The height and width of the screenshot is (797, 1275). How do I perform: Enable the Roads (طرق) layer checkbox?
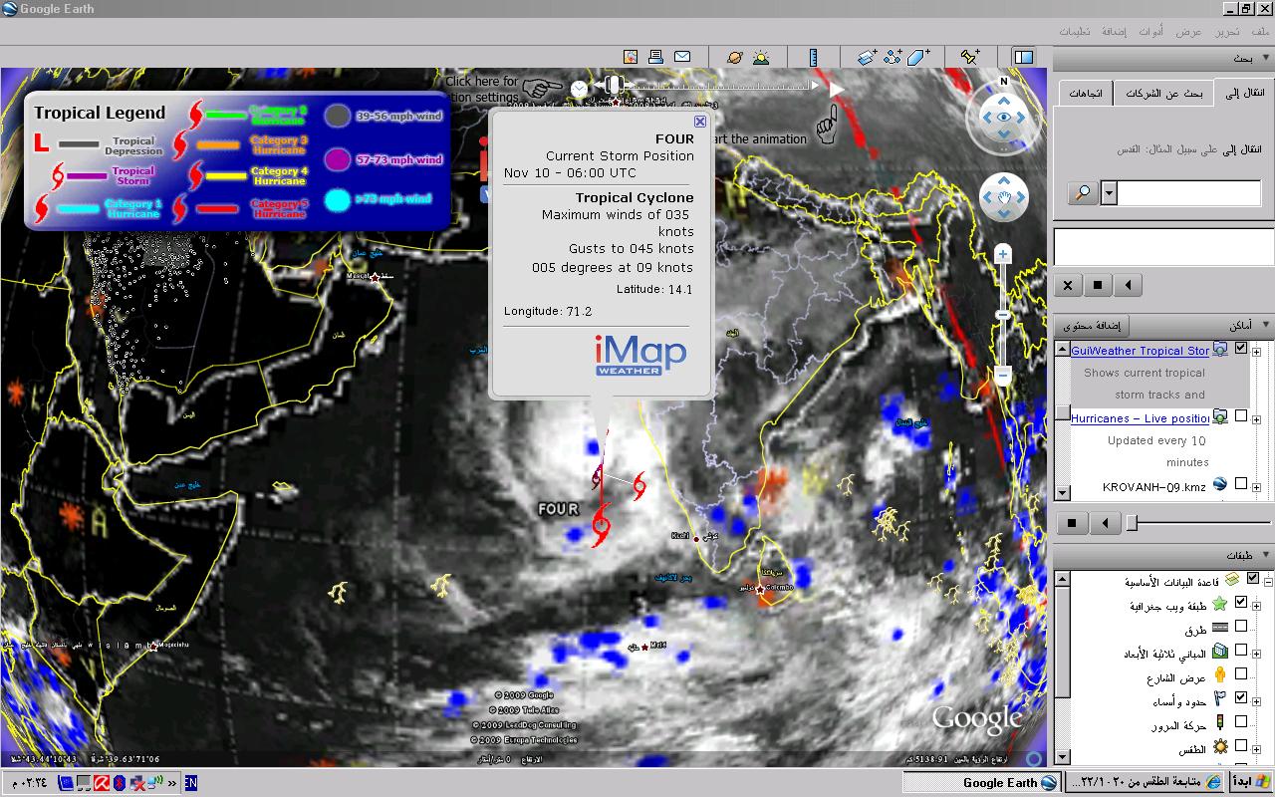tap(1241, 627)
